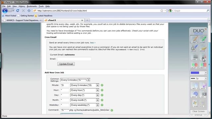This screenshot has width=212, height=119.
Task: Click the New page icon in DUO panel
Action: coord(194,86)
